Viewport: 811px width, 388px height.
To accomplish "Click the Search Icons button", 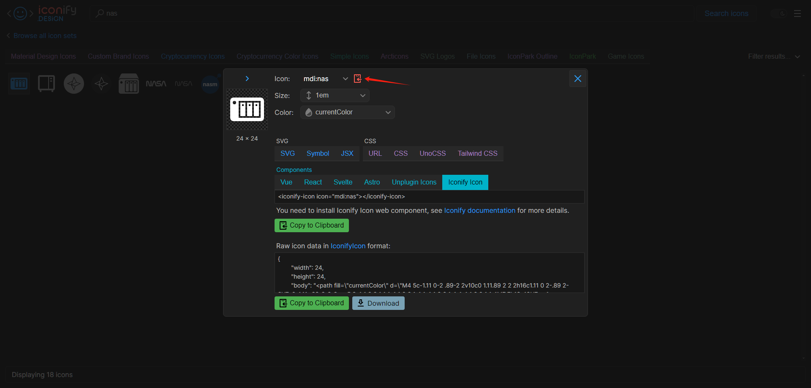I will pos(726,14).
